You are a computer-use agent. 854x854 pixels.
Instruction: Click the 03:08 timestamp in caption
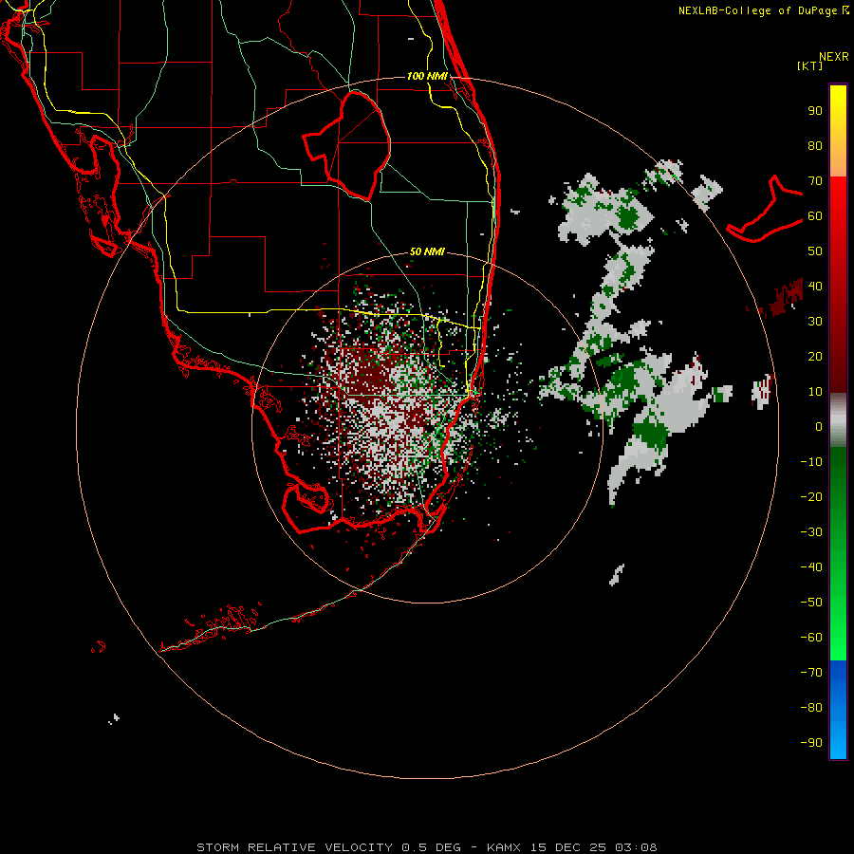(636, 847)
